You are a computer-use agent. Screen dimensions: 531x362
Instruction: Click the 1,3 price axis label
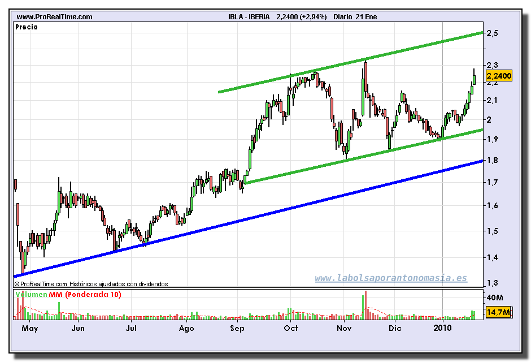point(492,283)
